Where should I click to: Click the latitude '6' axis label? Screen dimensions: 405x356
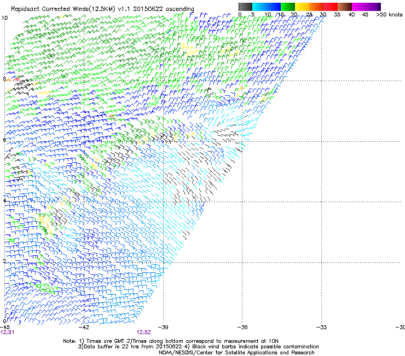(4, 140)
